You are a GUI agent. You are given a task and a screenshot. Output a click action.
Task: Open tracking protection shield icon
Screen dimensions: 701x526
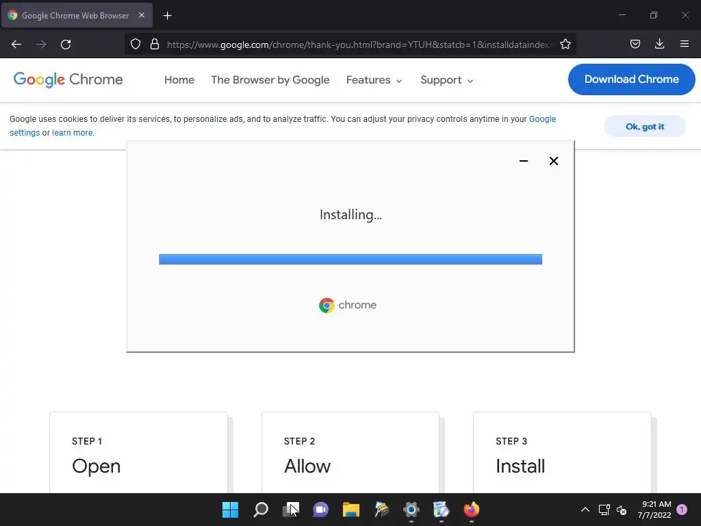pos(136,44)
